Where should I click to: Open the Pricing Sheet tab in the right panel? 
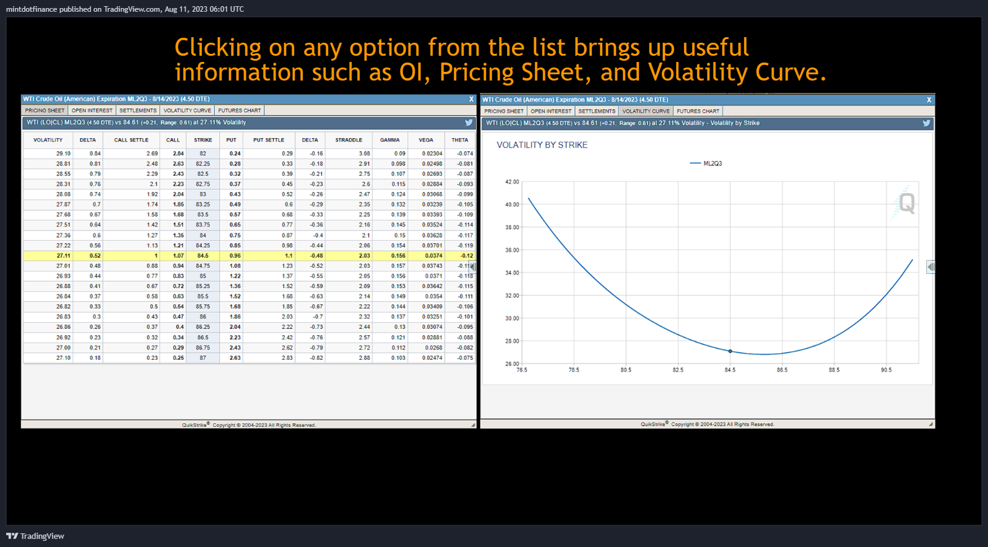(503, 111)
